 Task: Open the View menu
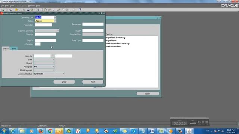[x=12, y=6]
